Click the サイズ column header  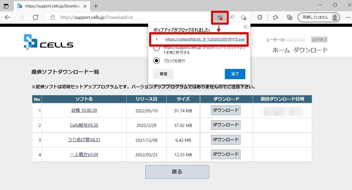point(183,99)
